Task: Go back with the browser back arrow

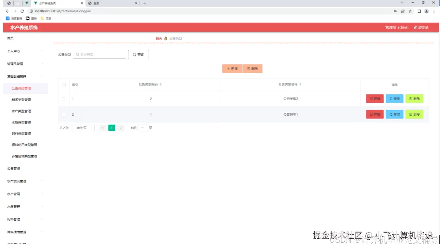Action: click(x=8, y=11)
